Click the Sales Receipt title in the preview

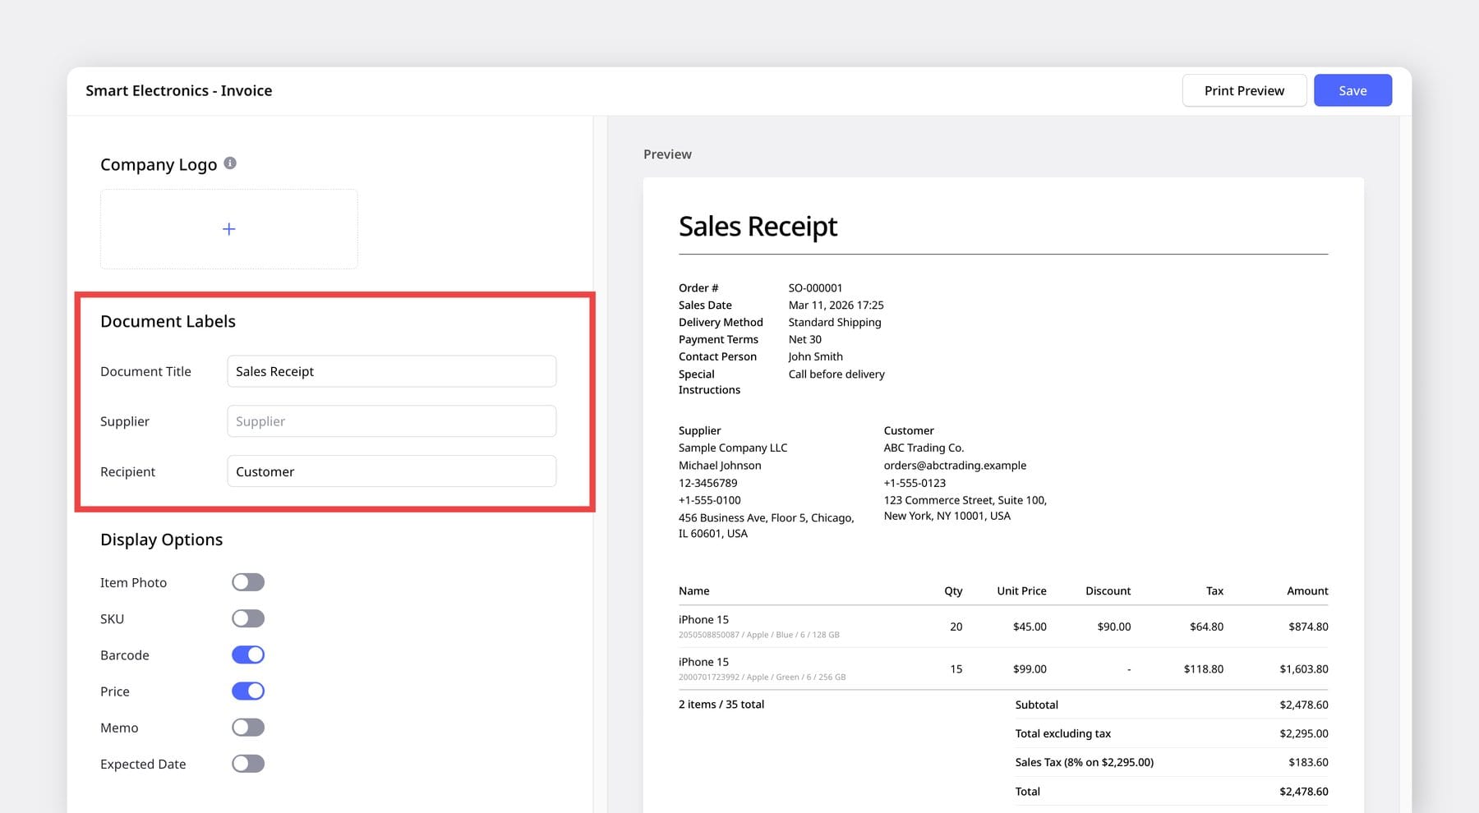tap(757, 226)
